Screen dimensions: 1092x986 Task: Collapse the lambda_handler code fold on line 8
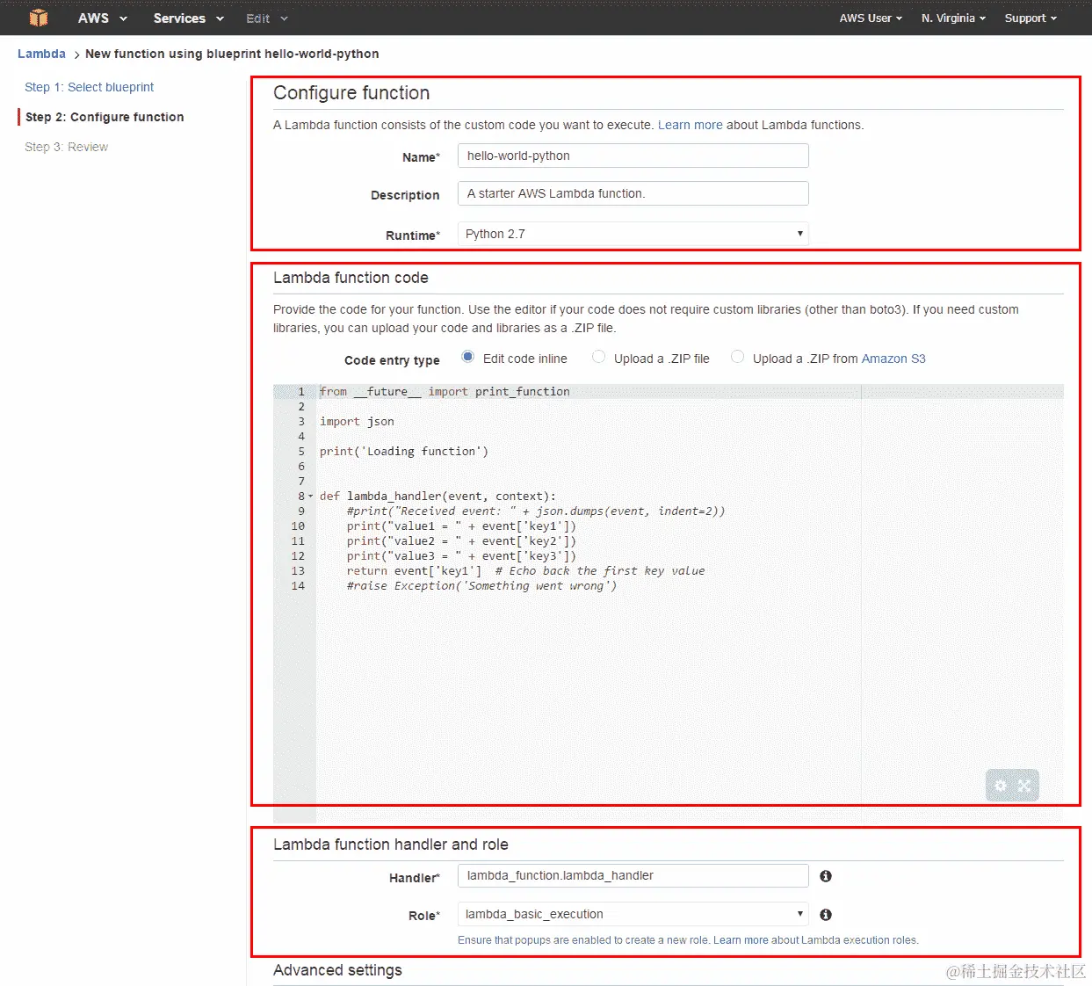tap(310, 497)
